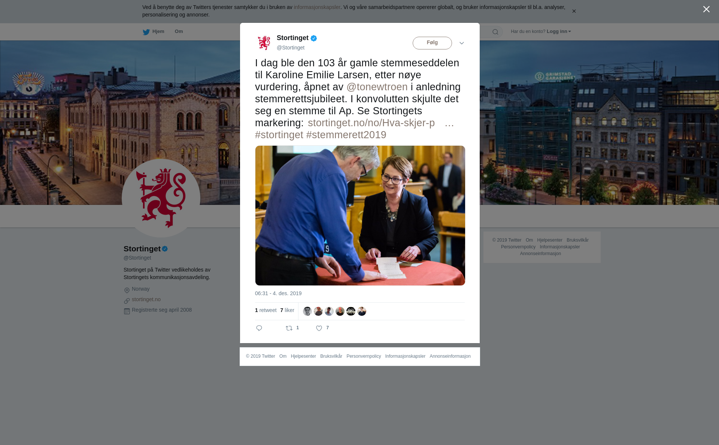Open the Logg inn dropdown

(559, 31)
